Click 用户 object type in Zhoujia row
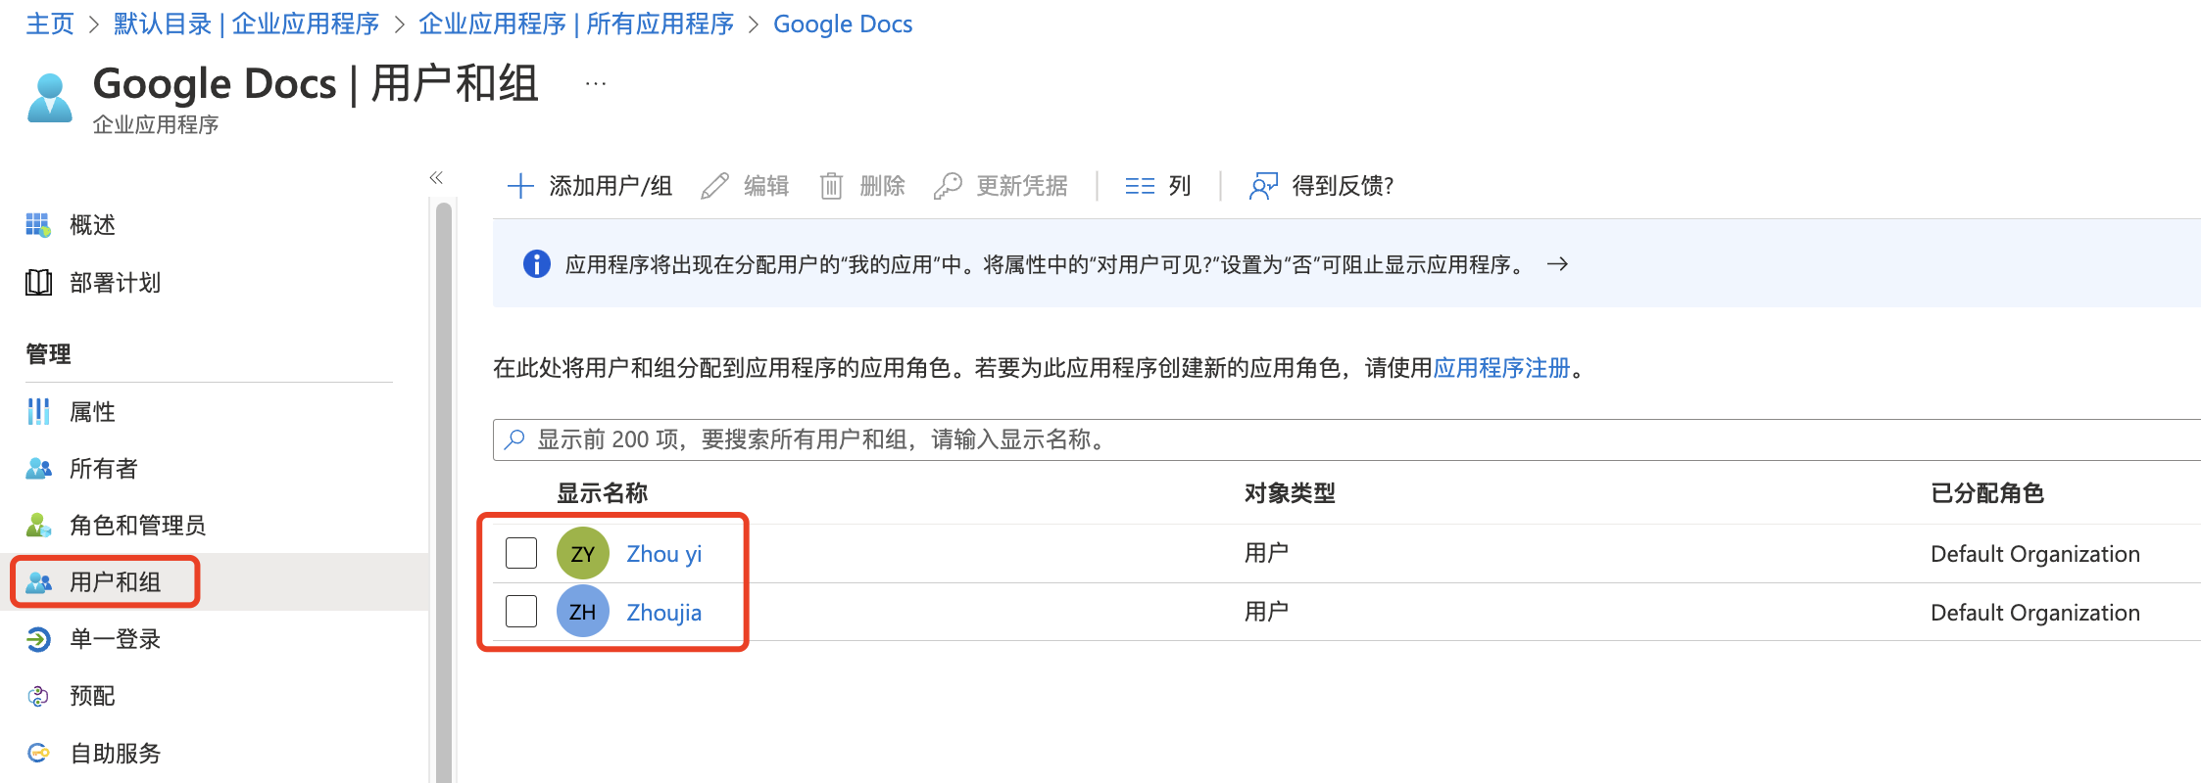2201x783 pixels. tap(1266, 612)
